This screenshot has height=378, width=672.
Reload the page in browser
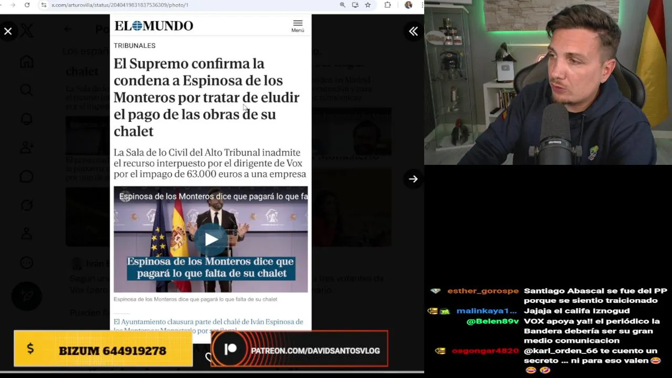click(27, 5)
